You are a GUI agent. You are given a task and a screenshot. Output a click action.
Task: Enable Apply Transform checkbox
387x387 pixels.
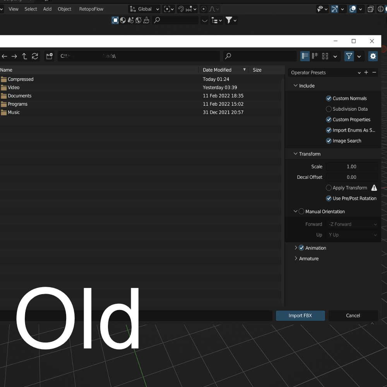[x=329, y=188]
